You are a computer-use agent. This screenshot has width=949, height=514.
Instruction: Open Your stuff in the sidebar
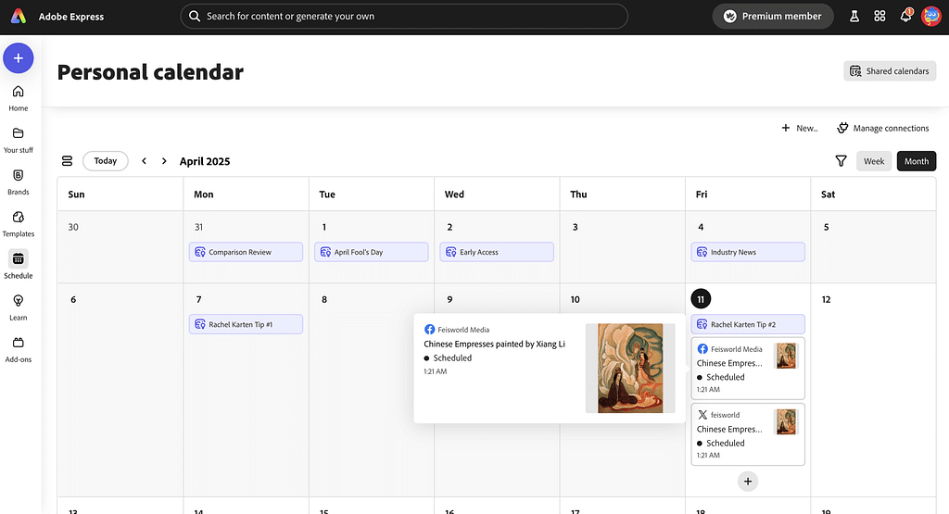tap(19, 140)
